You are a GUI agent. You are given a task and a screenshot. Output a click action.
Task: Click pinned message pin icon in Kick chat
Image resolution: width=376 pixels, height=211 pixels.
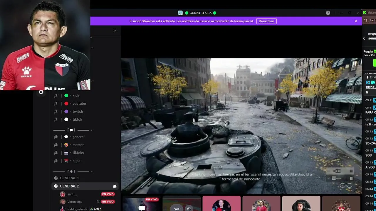367,77
